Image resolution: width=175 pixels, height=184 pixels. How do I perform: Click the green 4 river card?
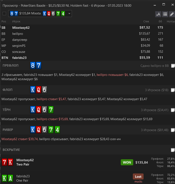(x=57, y=130)
